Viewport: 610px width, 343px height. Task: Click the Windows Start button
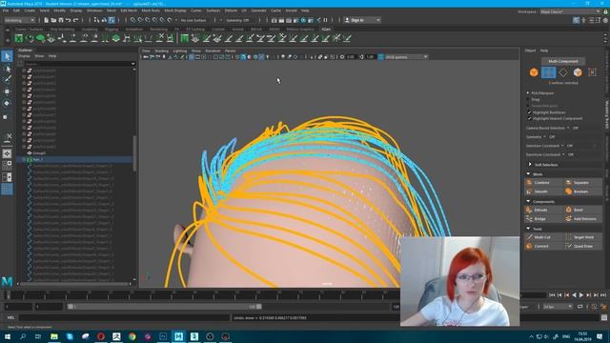(x=7, y=336)
